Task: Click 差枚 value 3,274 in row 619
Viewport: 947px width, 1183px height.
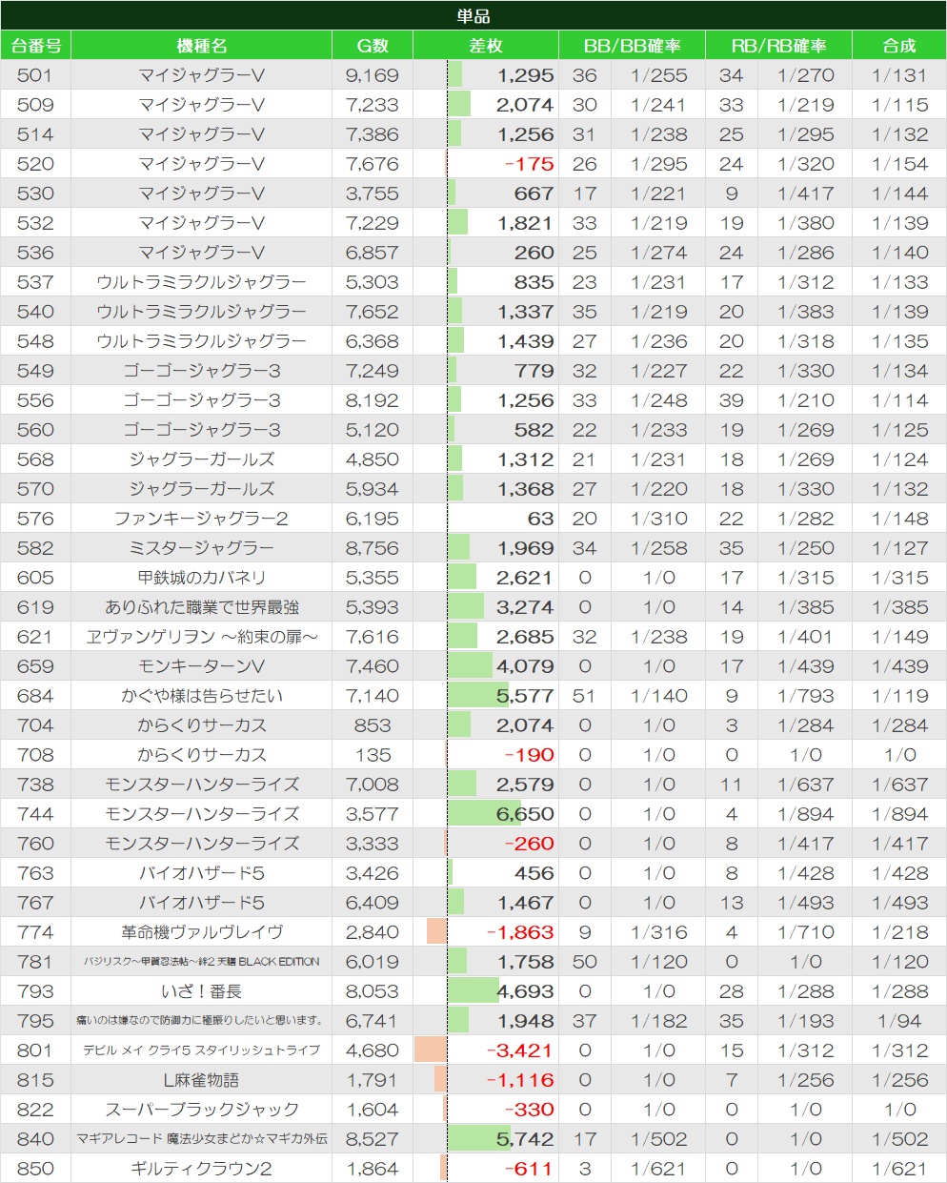Action: (525, 607)
